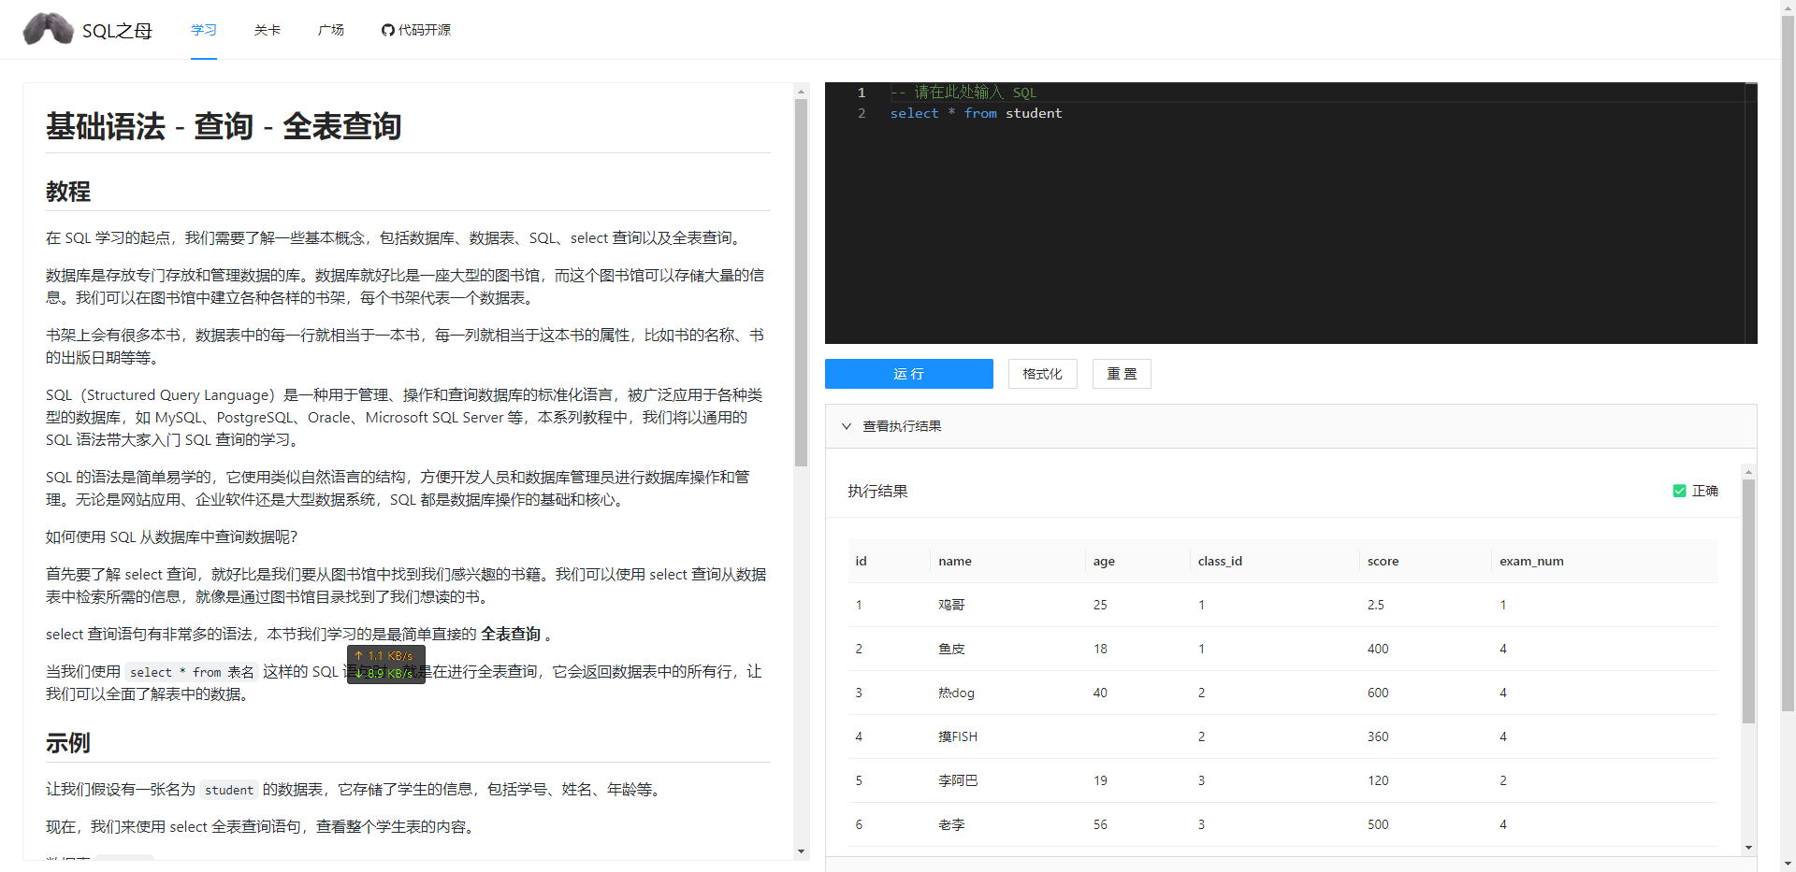Click the GitHub icon beside 代码开源
Image resolution: width=1796 pixels, height=872 pixels.
click(387, 30)
